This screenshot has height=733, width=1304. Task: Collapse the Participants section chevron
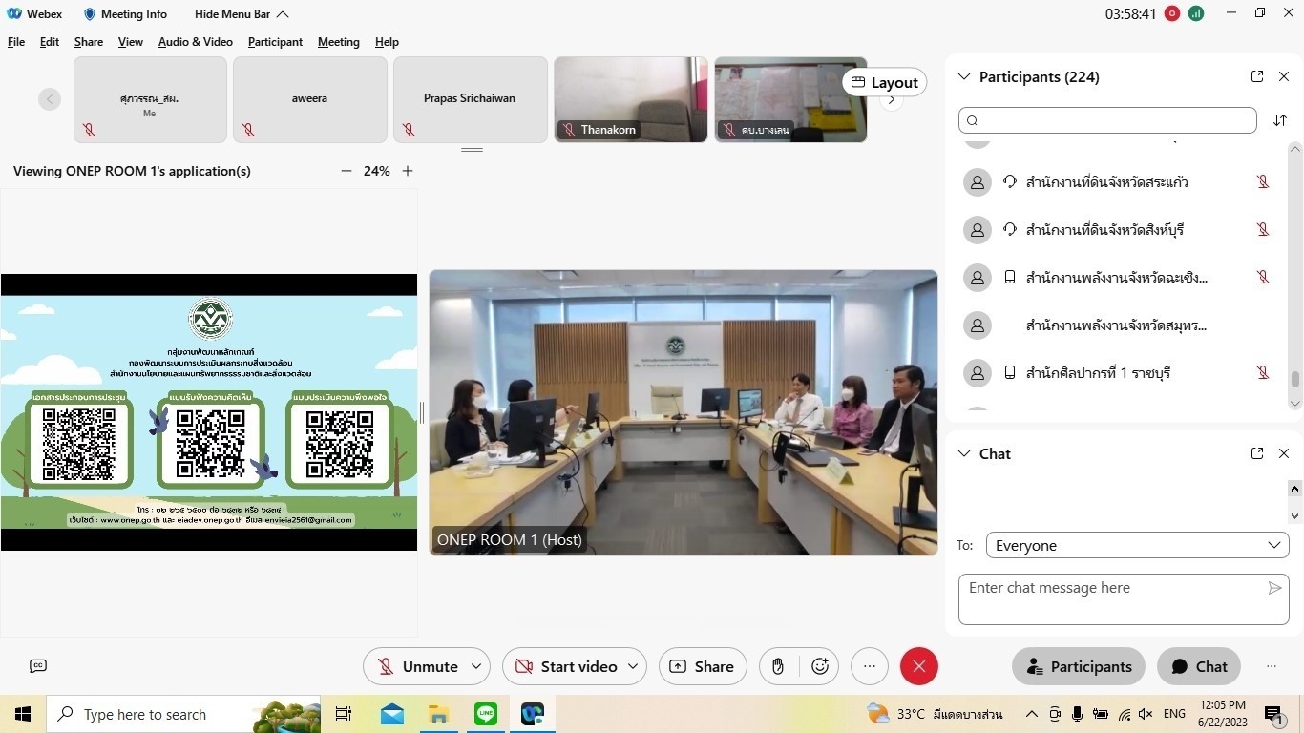(963, 76)
